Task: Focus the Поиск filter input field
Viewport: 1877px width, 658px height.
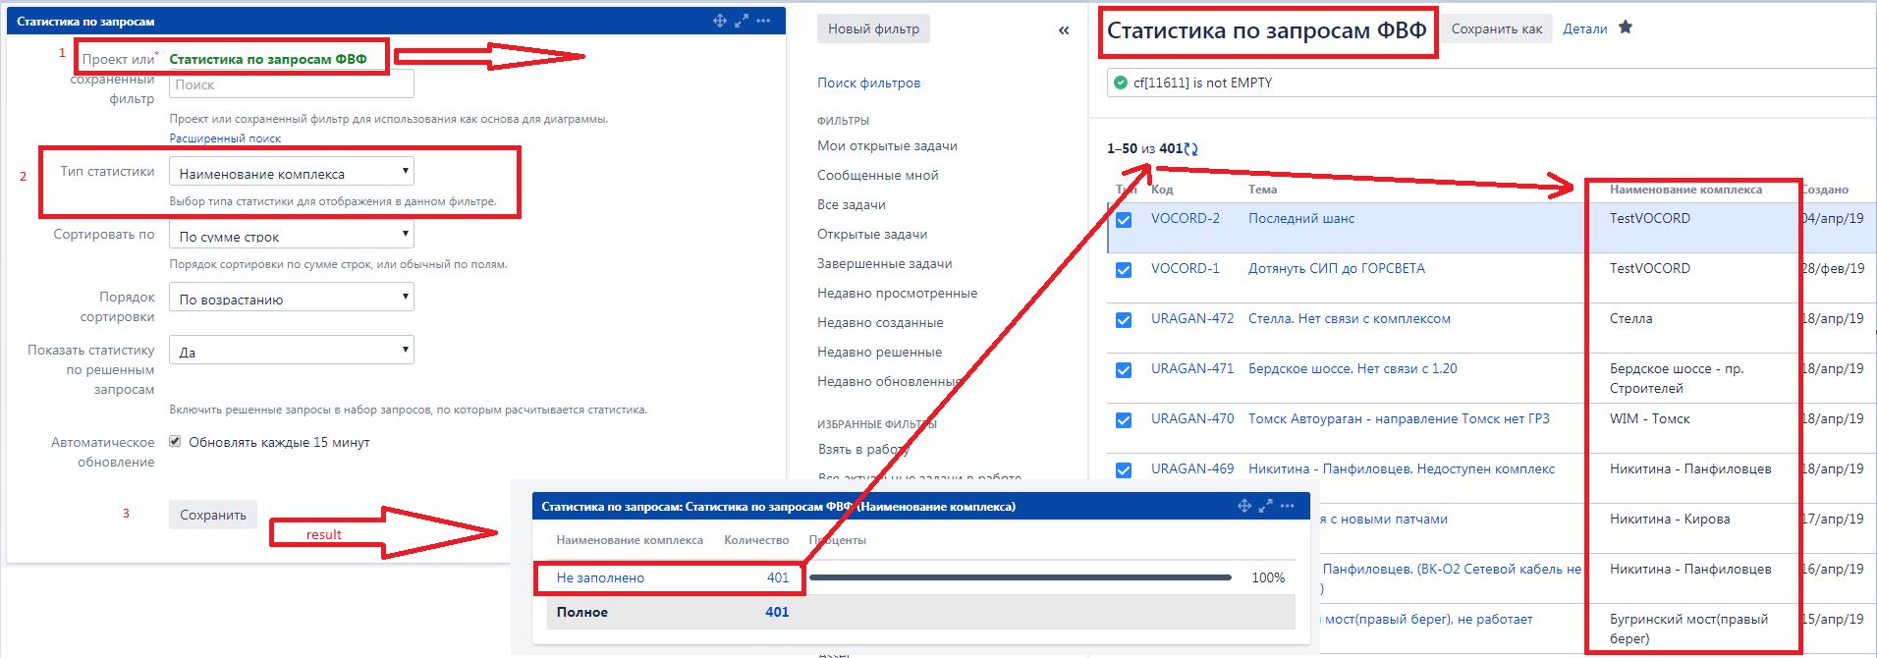Action: click(x=292, y=84)
